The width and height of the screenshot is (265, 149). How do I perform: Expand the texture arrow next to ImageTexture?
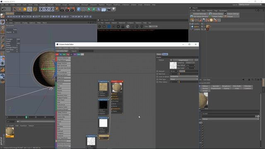[x=171, y=60]
